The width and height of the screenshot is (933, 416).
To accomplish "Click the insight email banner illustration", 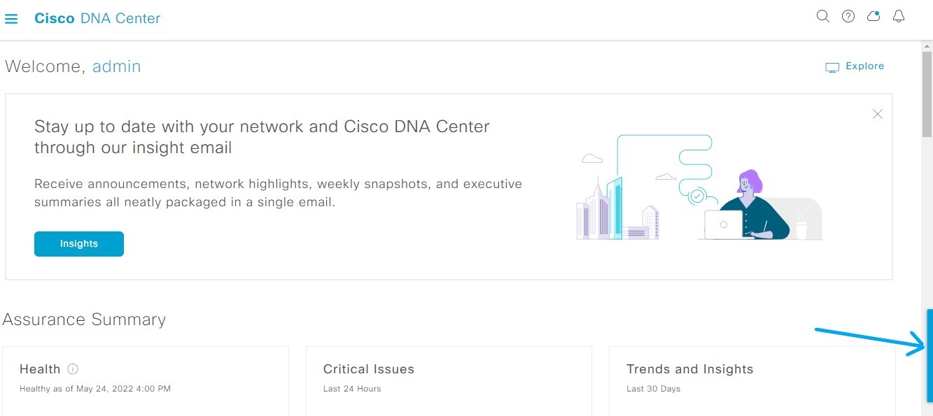I will point(699,187).
